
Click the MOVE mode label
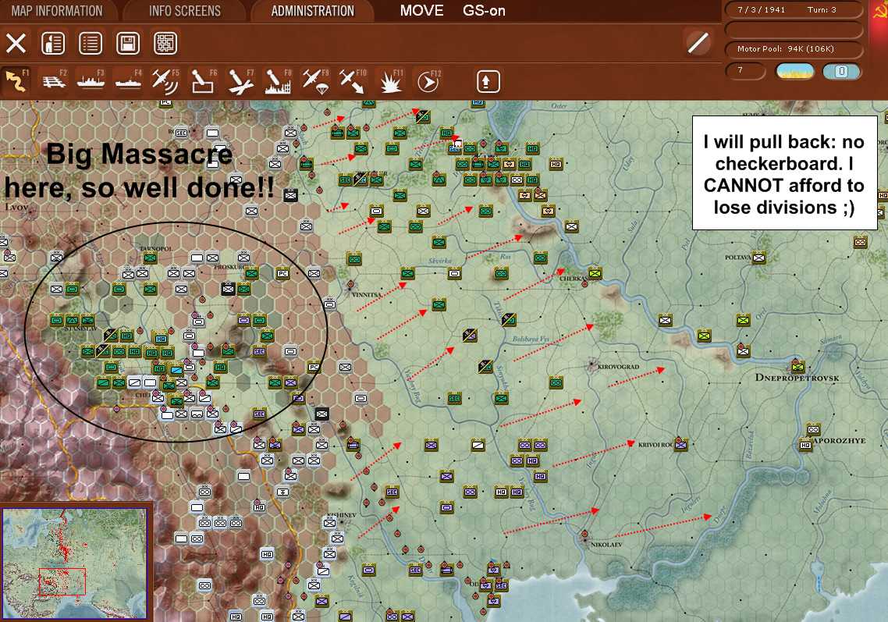(x=421, y=11)
